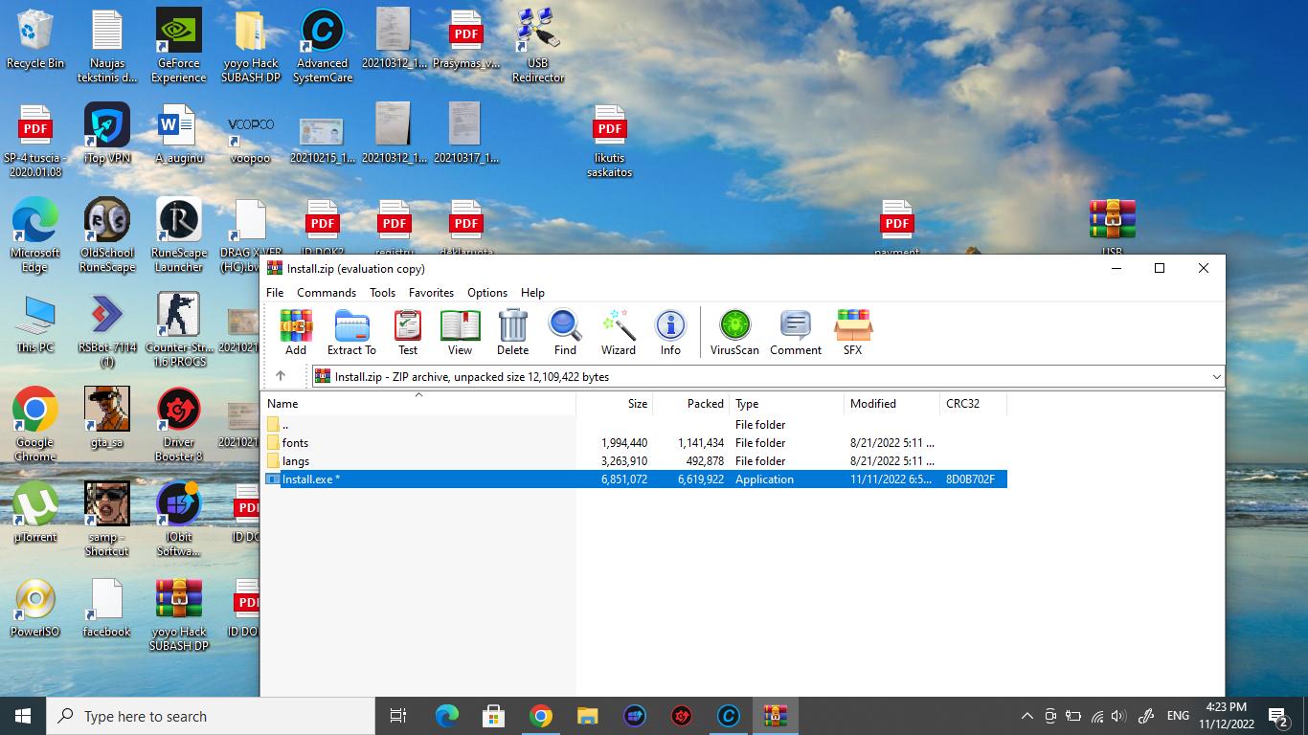Screen dimensions: 1308x735
Task: Select the fonts folder in file list
Action: pos(295,443)
